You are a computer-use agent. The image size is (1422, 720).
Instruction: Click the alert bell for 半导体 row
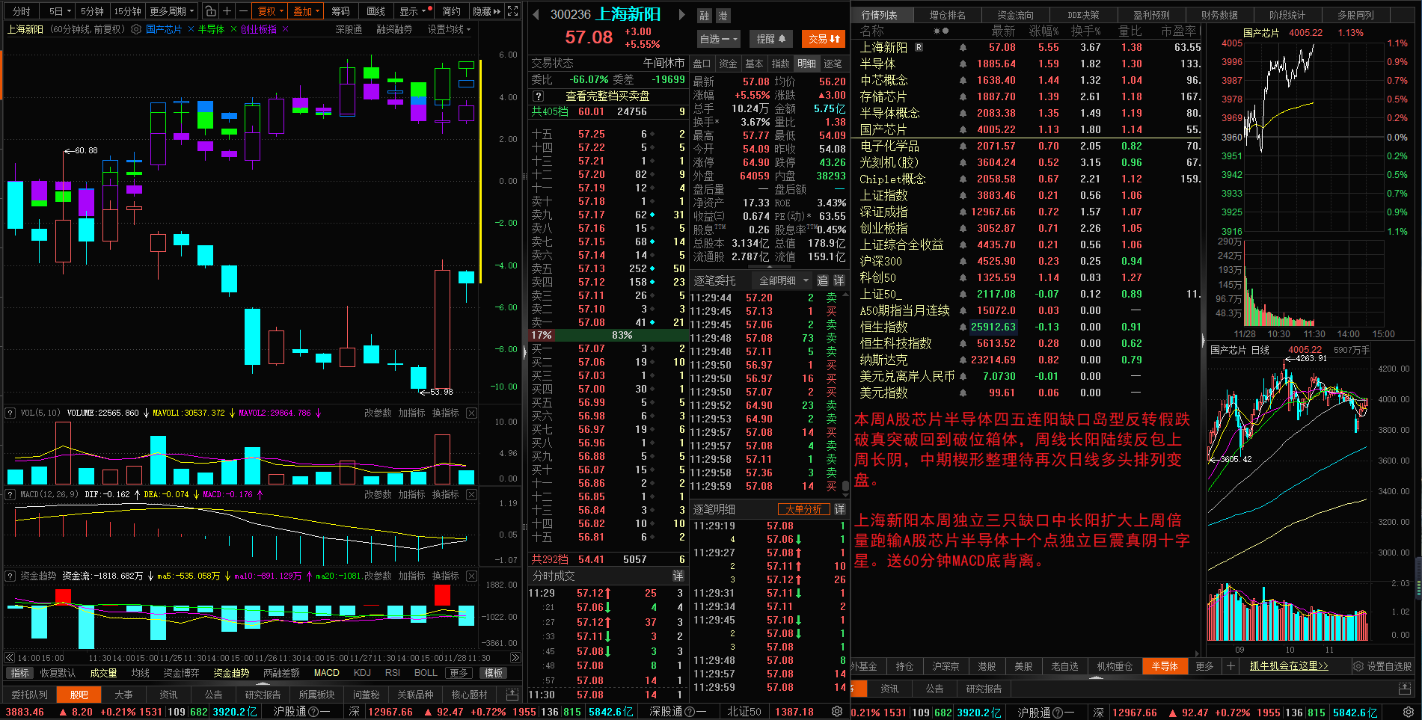[963, 64]
